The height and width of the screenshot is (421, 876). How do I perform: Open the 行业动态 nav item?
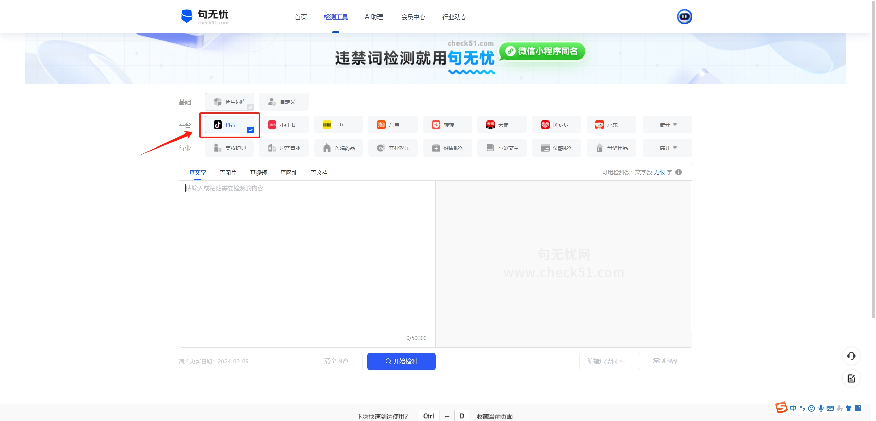(x=454, y=17)
